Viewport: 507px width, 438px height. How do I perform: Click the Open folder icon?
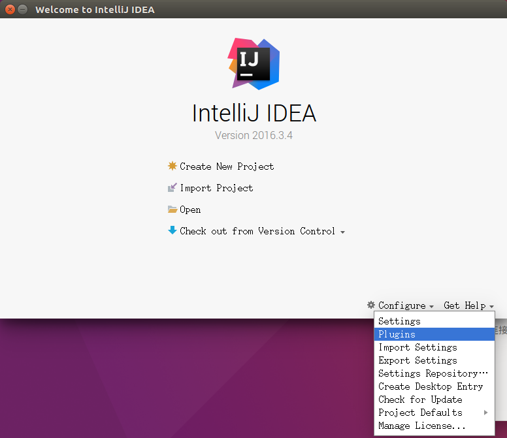pyautogui.click(x=172, y=210)
